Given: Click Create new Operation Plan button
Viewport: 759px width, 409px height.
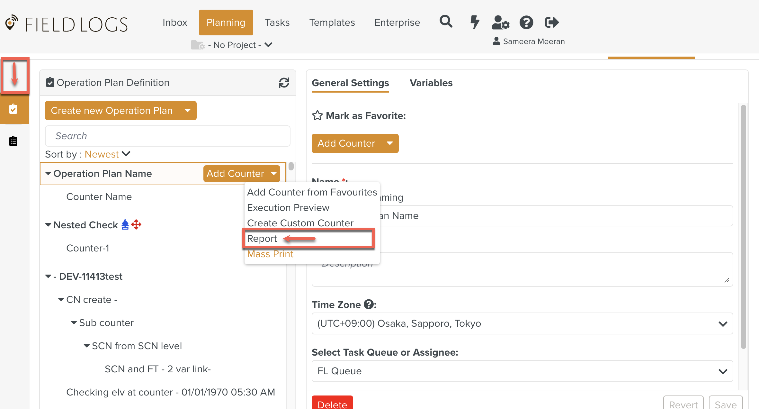Looking at the screenshot, I should pos(112,111).
